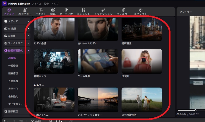Choose the 古いホームビデオ thumbnail
This screenshot has height=122, width=205.
(x=98, y=29)
